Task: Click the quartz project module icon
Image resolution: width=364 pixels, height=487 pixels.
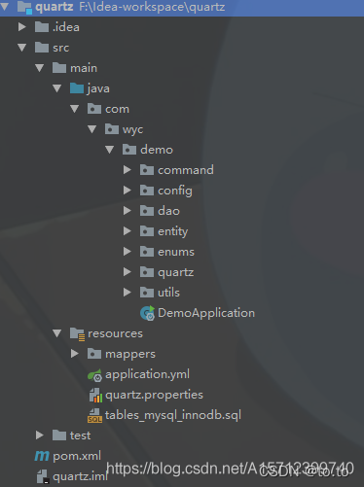Action: (24, 8)
